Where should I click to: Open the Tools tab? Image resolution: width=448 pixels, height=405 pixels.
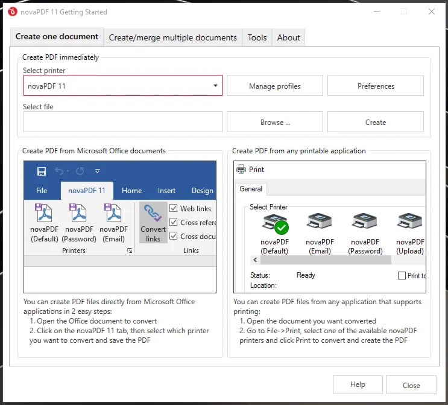(257, 37)
